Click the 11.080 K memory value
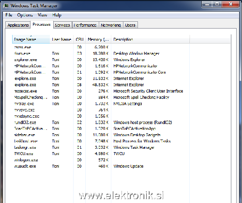 point(101,135)
